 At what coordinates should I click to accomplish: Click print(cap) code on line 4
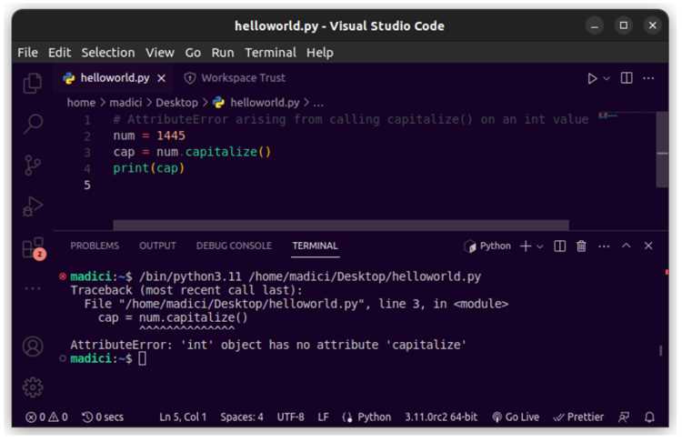[x=149, y=168]
